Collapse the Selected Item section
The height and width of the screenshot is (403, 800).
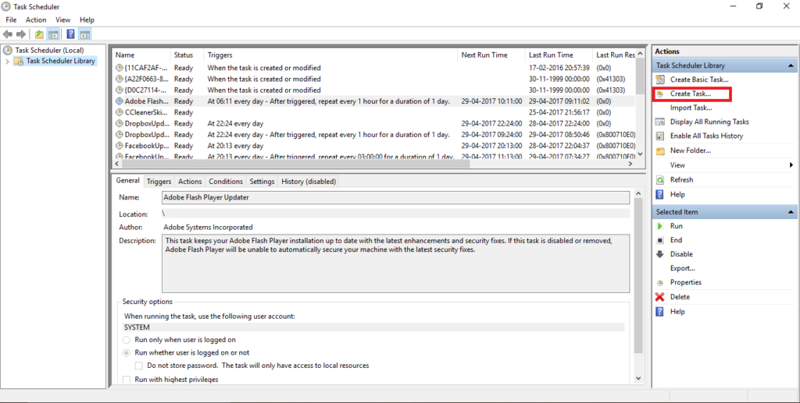click(x=791, y=212)
